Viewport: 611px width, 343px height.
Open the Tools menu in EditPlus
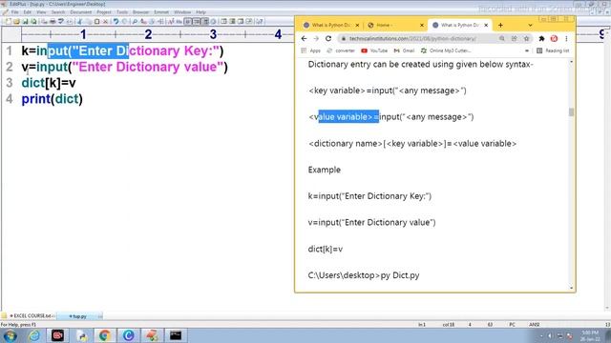(x=122, y=12)
